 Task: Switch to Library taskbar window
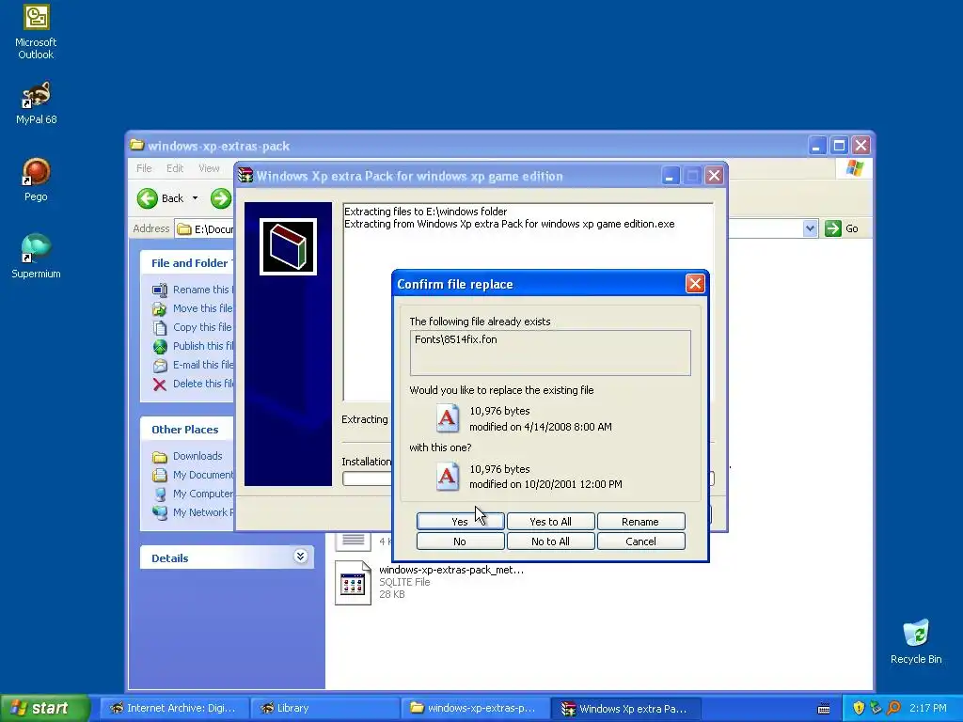(x=325, y=708)
